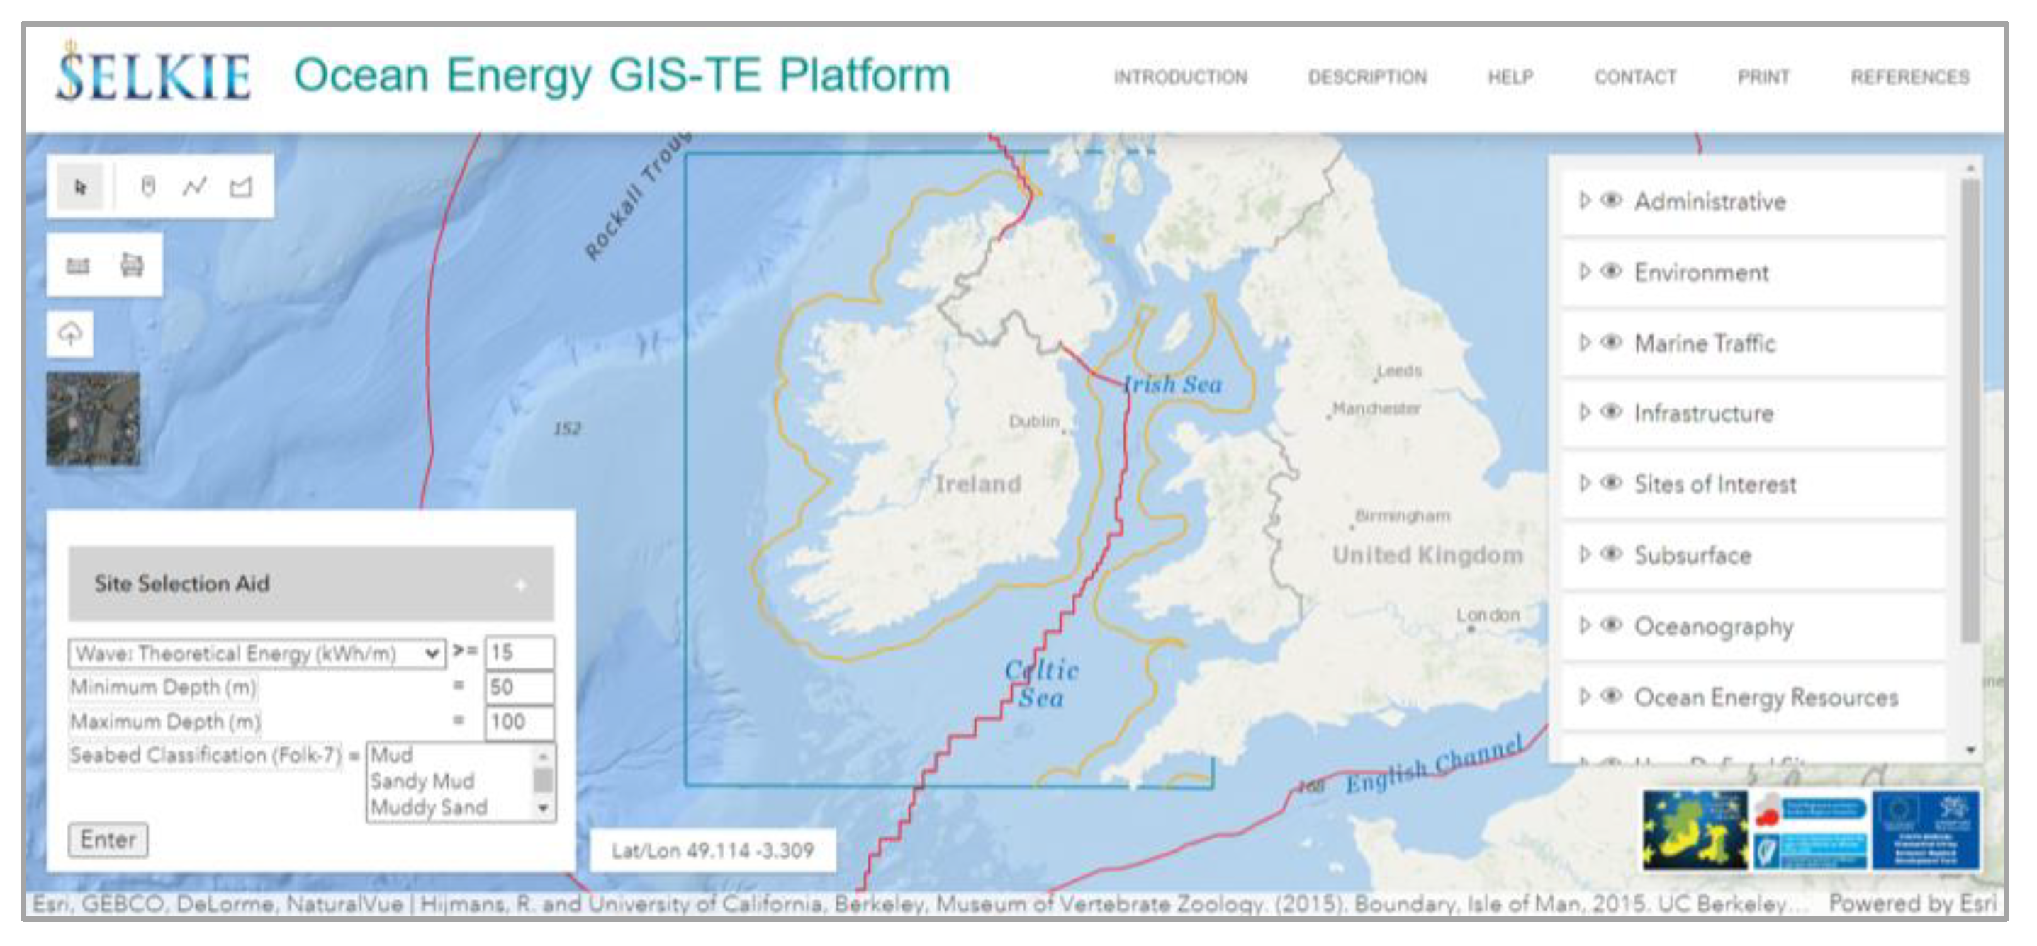Choose the point marker sketch tool
Screen dimensions: 2037x946
click(x=148, y=188)
